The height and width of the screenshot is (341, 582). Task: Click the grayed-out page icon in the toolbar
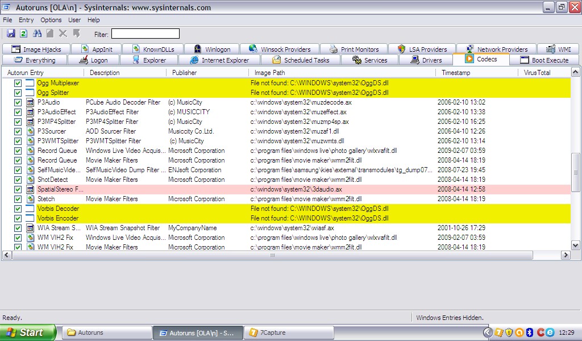click(50, 34)
